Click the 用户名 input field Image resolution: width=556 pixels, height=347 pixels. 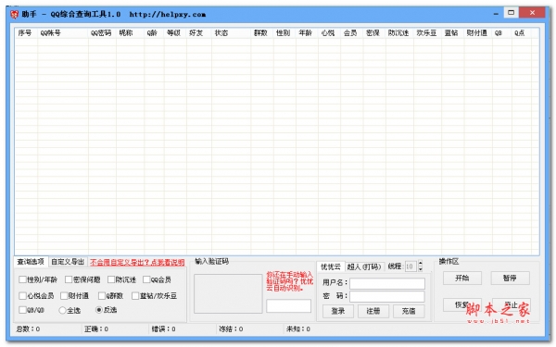coord(387,283)
